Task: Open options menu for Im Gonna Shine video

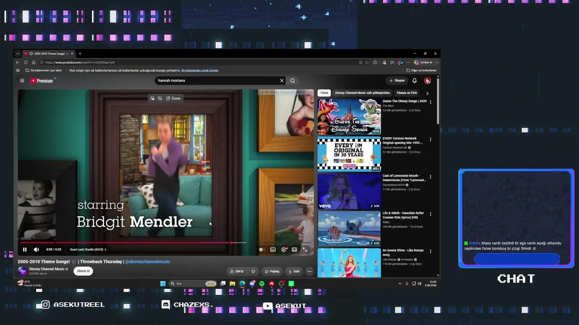Action: [430, 251]
